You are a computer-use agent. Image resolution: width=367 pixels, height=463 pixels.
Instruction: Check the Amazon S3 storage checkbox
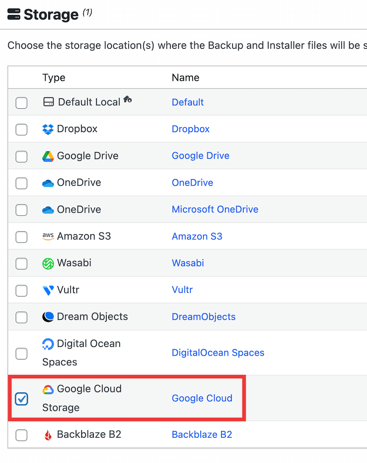[22, 237]
